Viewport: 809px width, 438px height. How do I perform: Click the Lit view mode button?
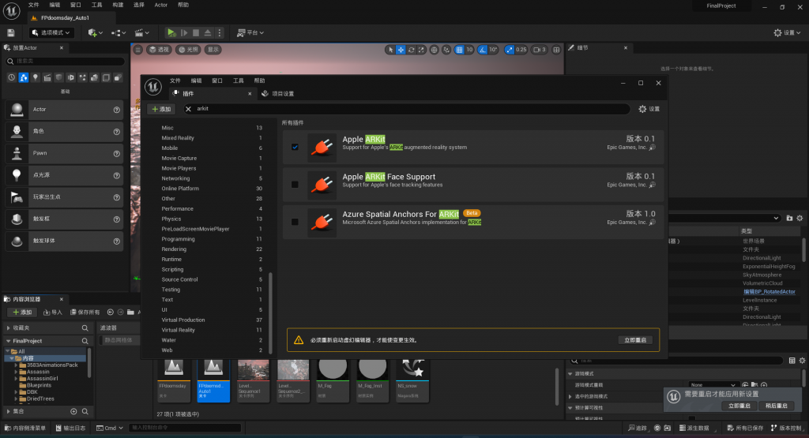(188, 50)
